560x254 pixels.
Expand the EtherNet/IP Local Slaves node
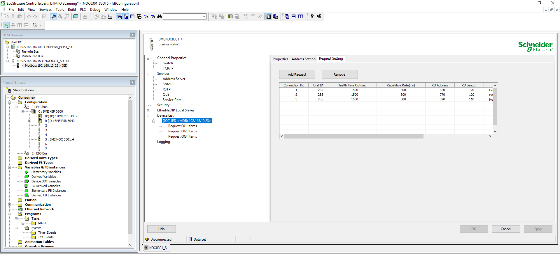click(148, 111)
